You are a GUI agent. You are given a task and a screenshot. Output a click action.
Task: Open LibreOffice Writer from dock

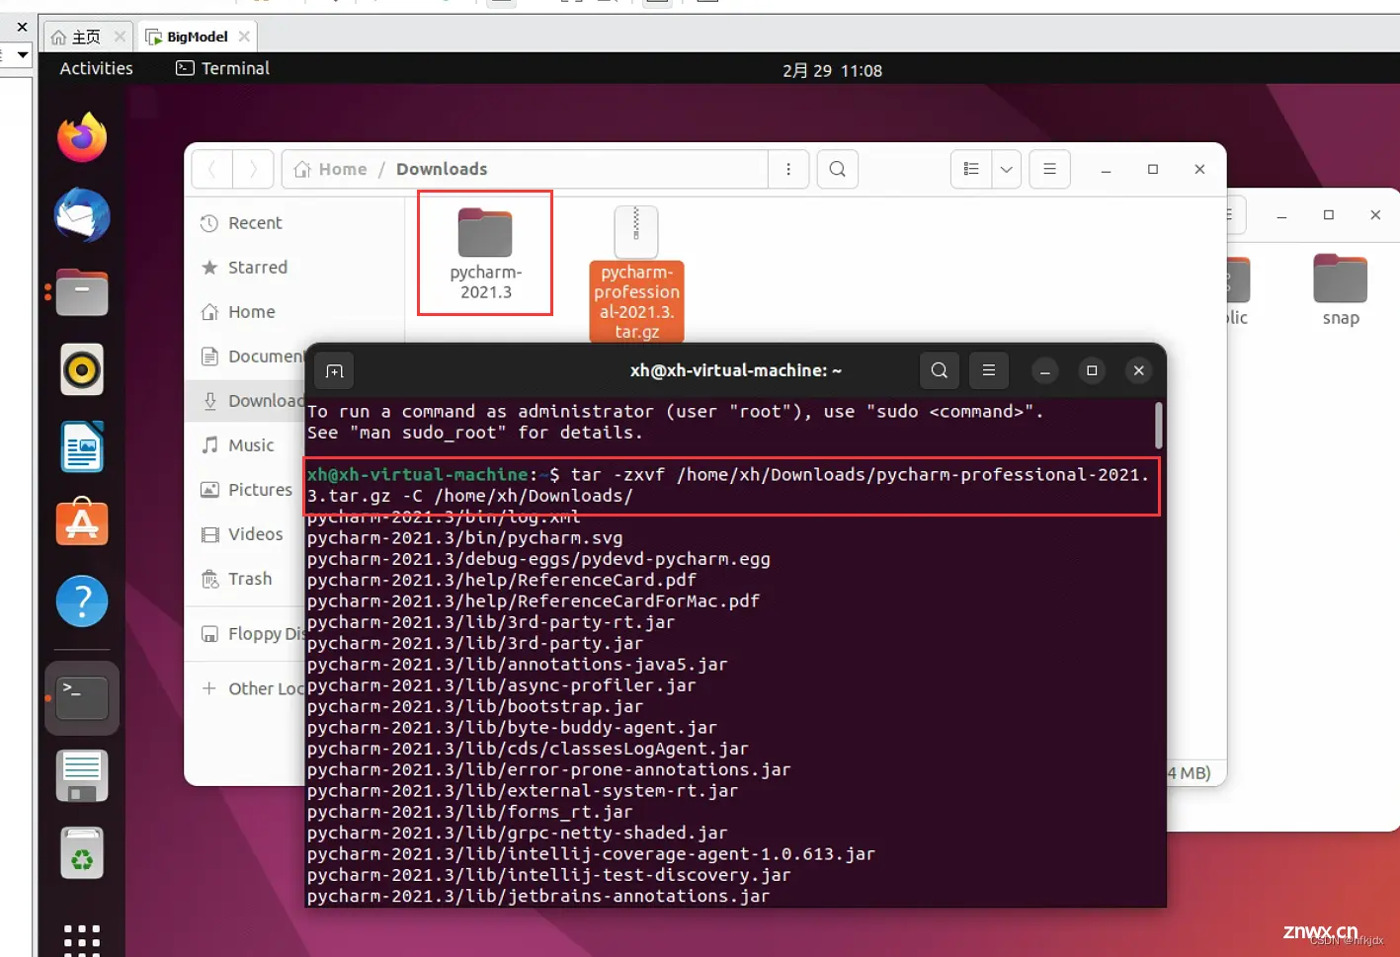82,446
